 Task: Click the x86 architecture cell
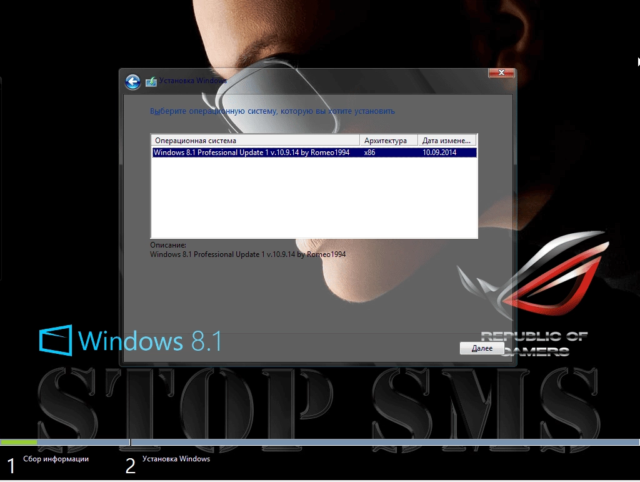click(369, 153)
